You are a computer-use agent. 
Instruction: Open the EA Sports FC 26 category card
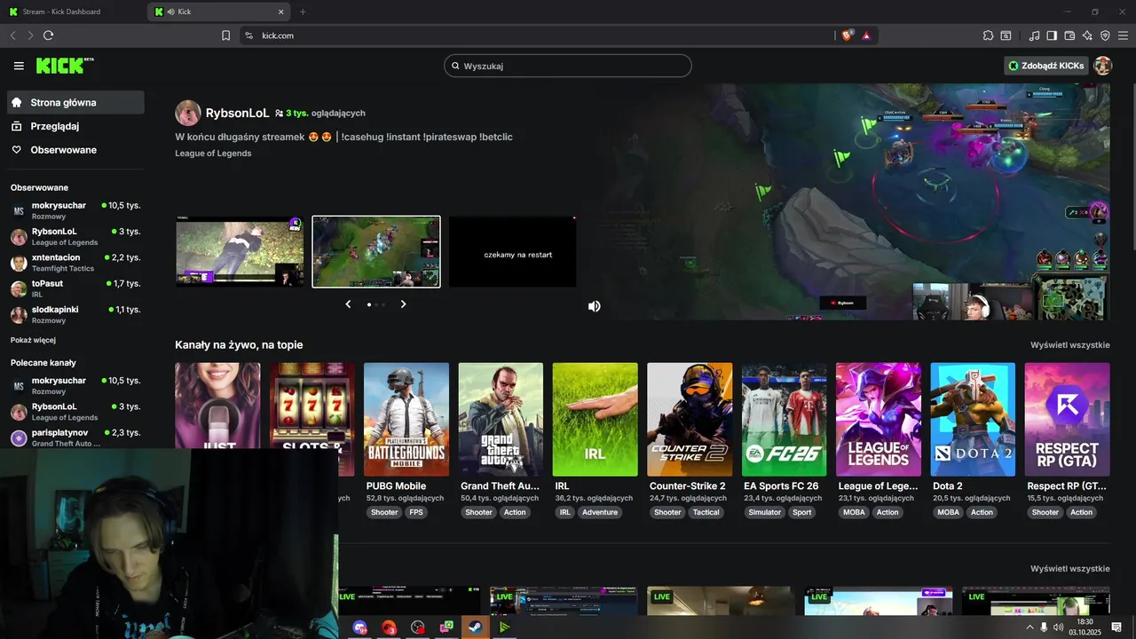click(784, 419)
